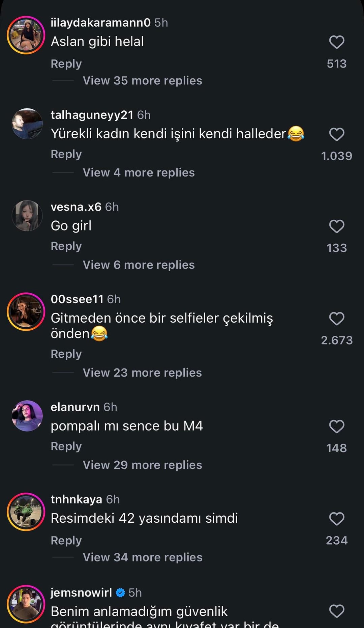This screenshot has width=364, height=628.
Task: Tap heart on jemsnowirl's comment
Action: [336, 611]
